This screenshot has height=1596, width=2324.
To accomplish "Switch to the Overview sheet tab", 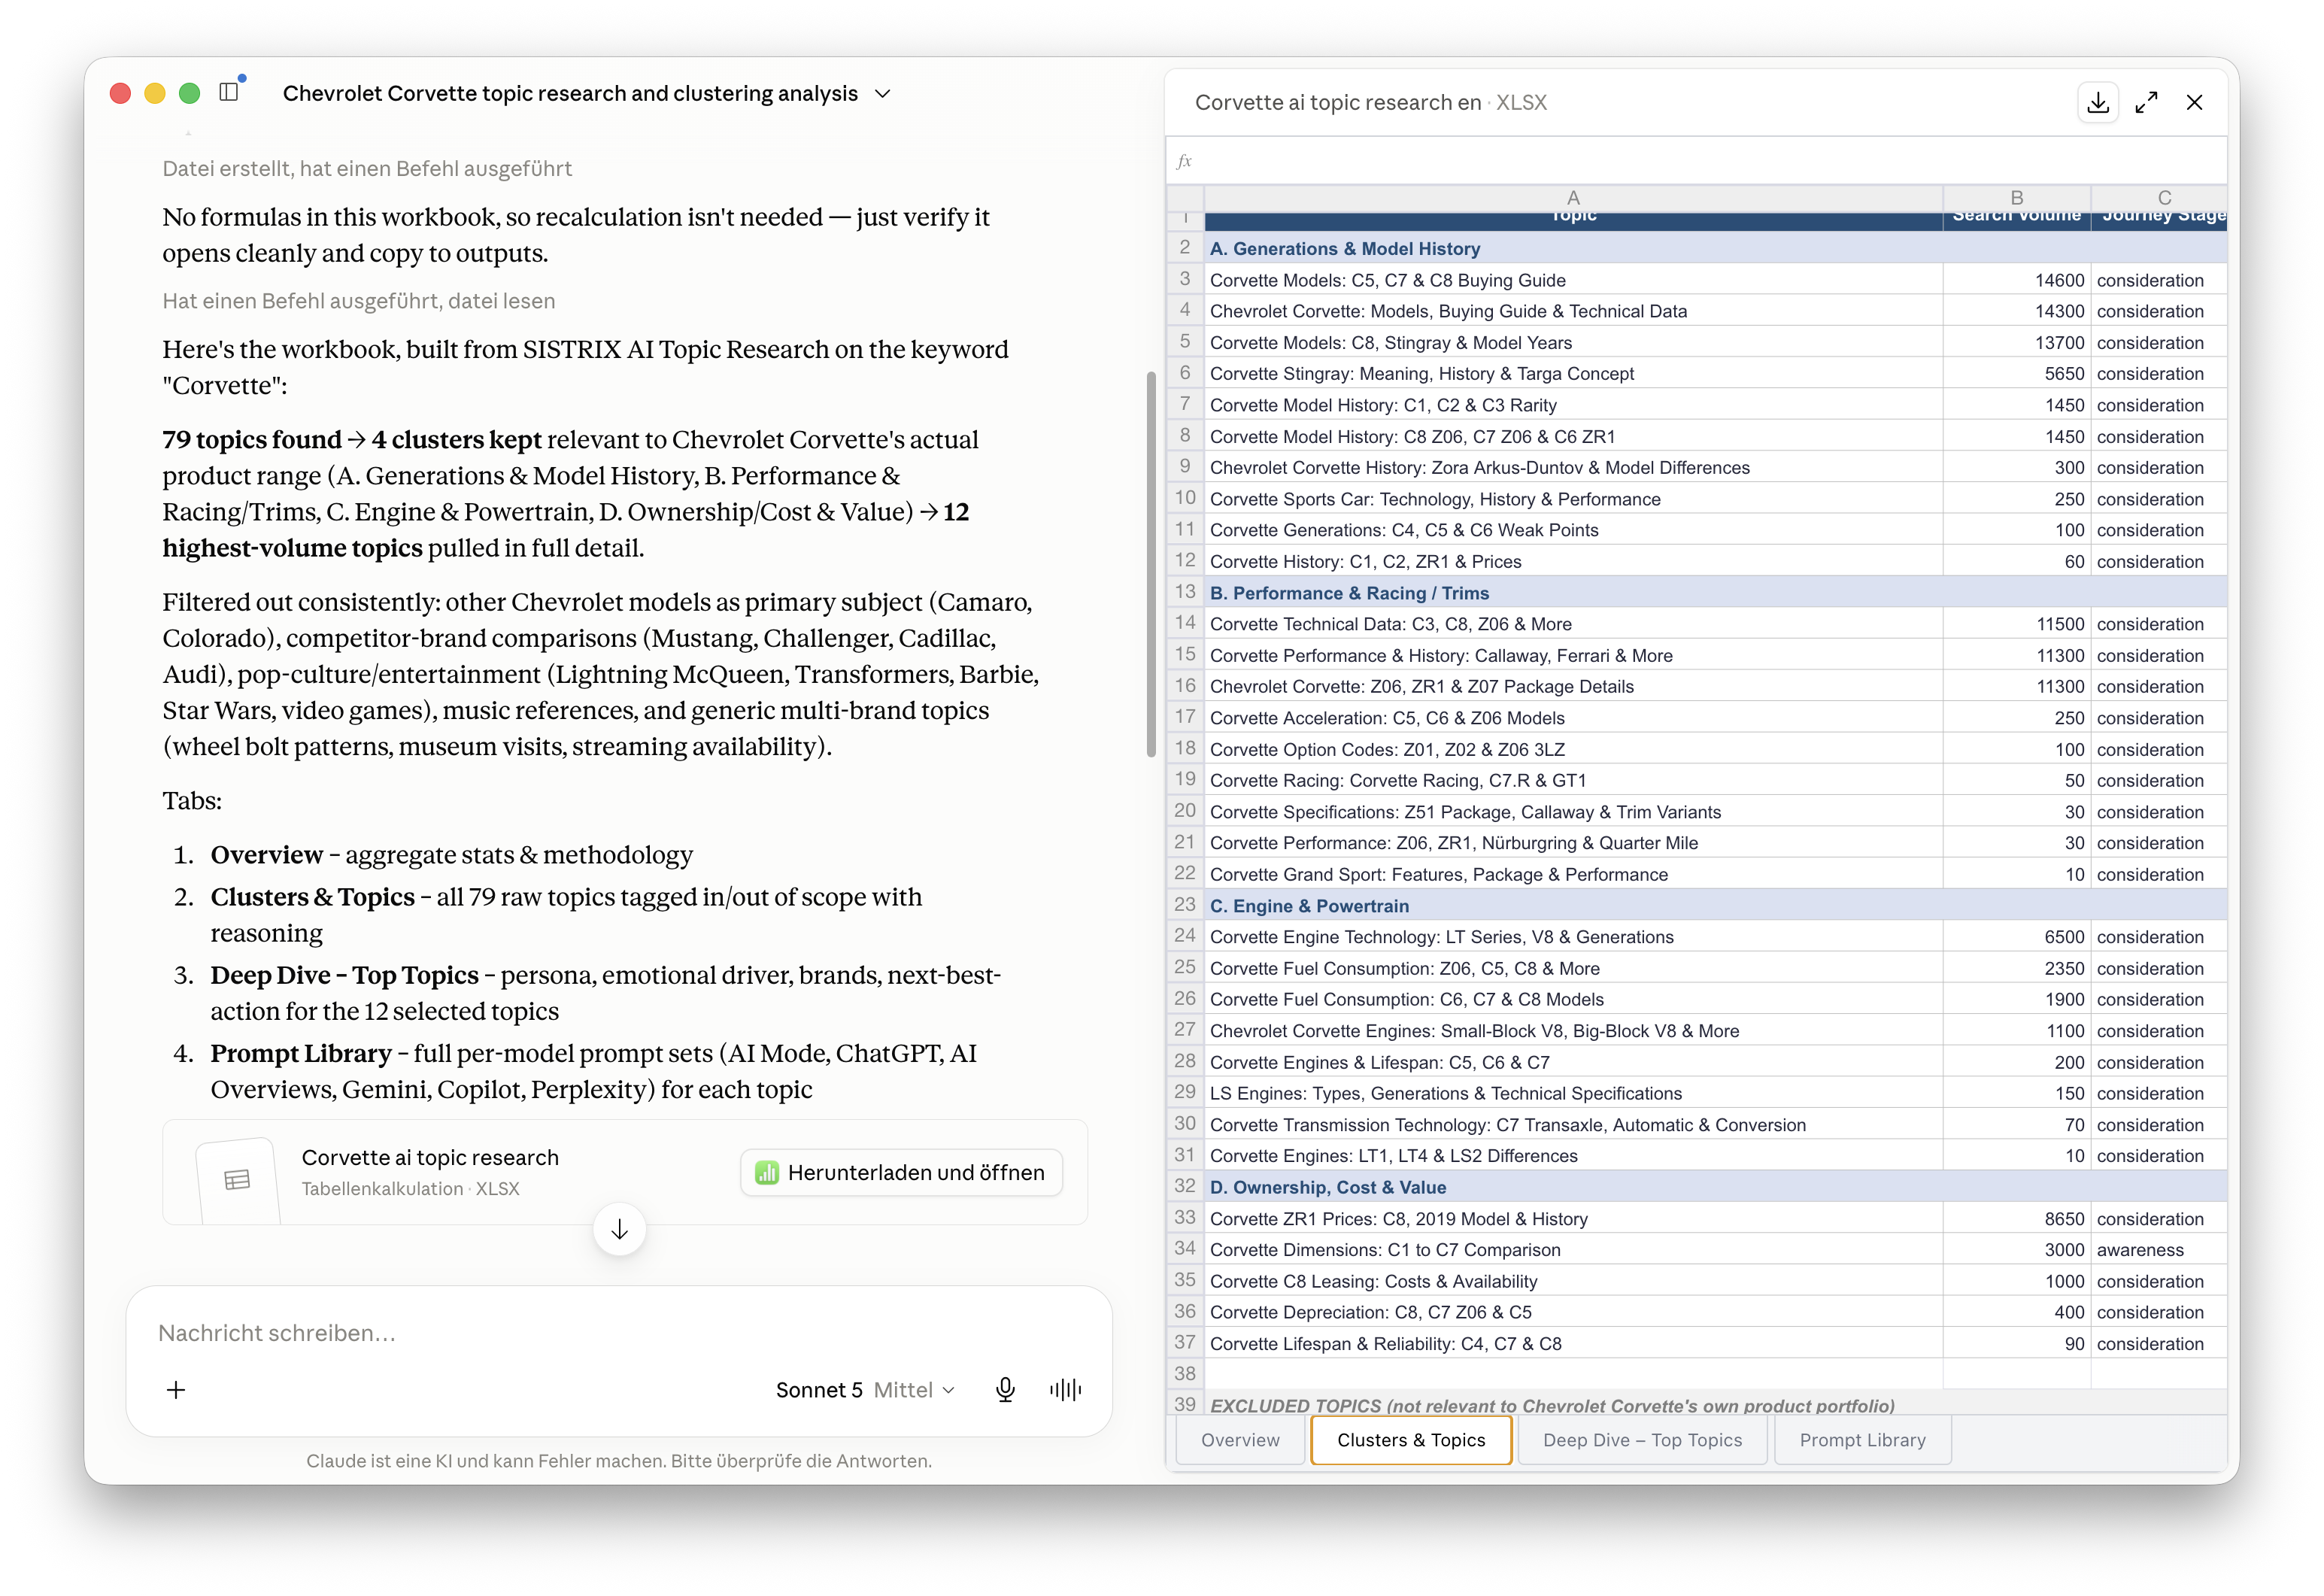I will coord(1240,1440).
